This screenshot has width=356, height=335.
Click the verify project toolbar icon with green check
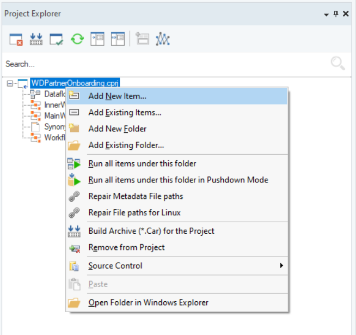[56, 39]
